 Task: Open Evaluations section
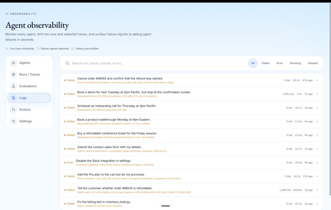(x=29, y=86)
